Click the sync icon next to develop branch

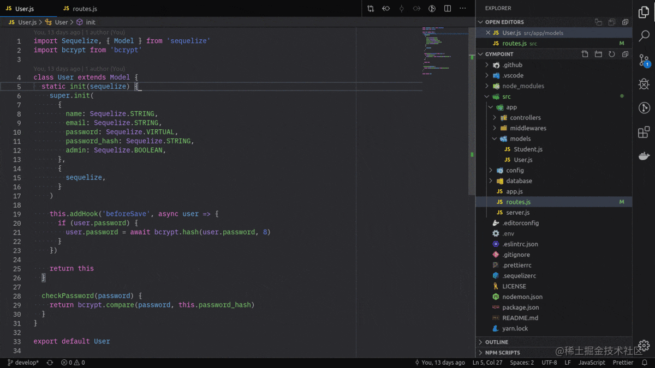pos(49,362)
